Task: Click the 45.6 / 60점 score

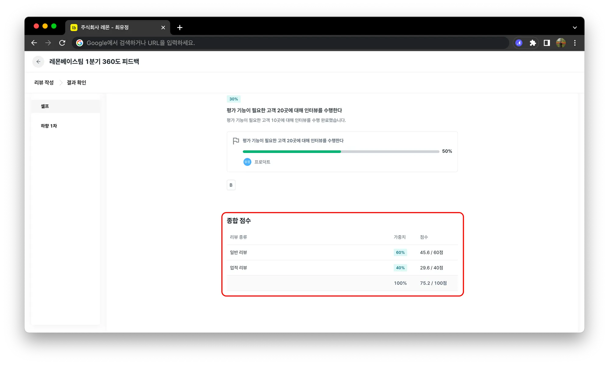Action: coord(431,253)
